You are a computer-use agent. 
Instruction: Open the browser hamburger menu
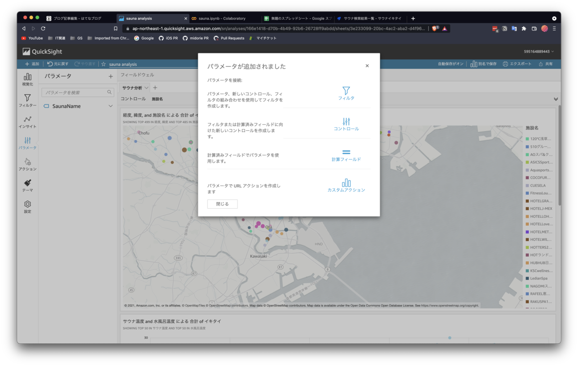pyautogui.click(x=554, y=28)
